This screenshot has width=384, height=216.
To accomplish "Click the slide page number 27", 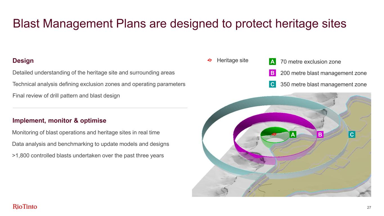I will point(369,208).
